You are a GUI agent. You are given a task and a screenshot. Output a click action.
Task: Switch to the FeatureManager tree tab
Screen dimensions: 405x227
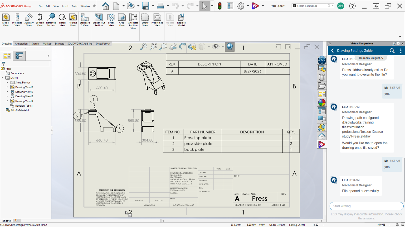click(7, 56)
